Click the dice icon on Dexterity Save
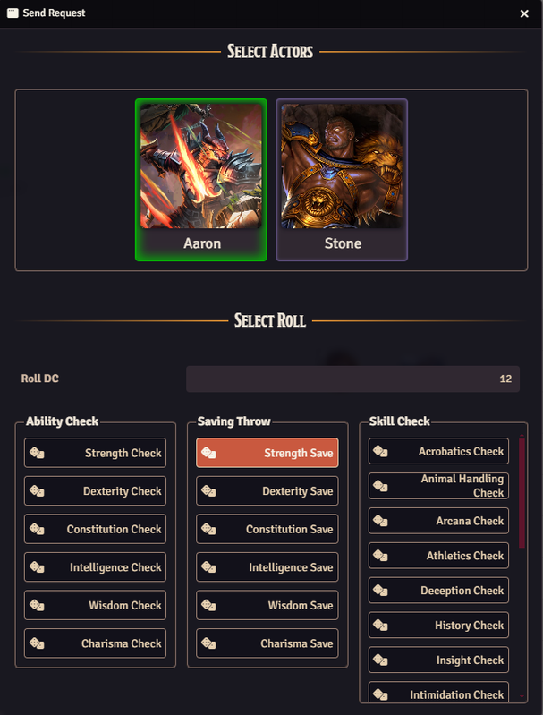This screenshot has width=543, height=715. [208, 491]
